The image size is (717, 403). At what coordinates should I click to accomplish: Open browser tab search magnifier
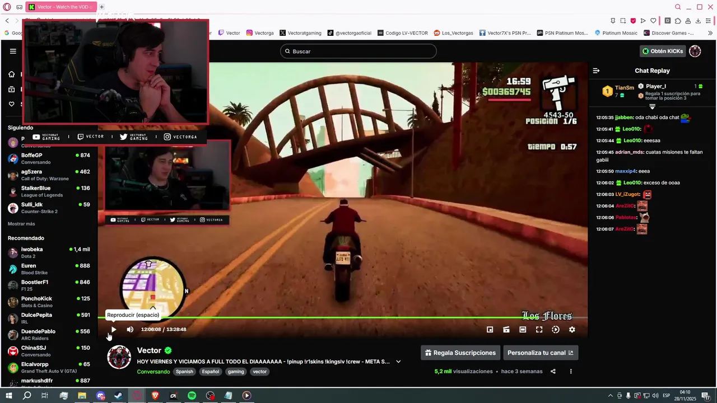[678, 7]
